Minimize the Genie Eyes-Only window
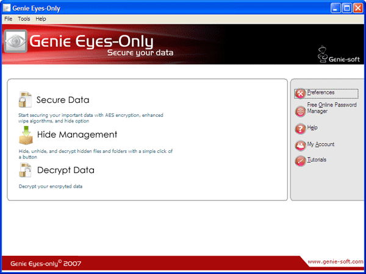Image resolution: width=366 pixels, height=274 pixels. pyautogui.click(x=335, y=9)
